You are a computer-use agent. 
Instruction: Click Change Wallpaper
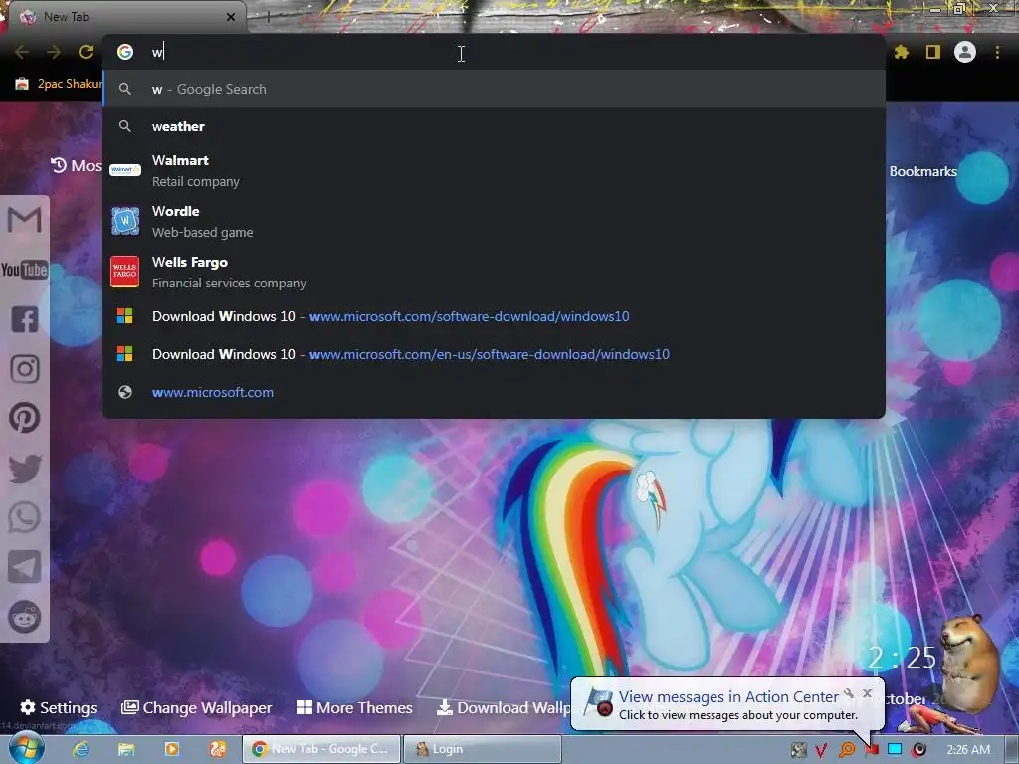(x=197, y=707)
